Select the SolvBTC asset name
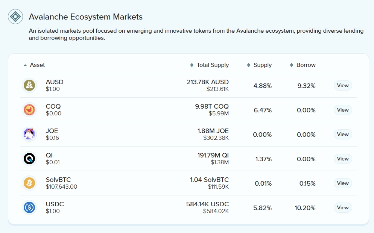 point(58,180)
